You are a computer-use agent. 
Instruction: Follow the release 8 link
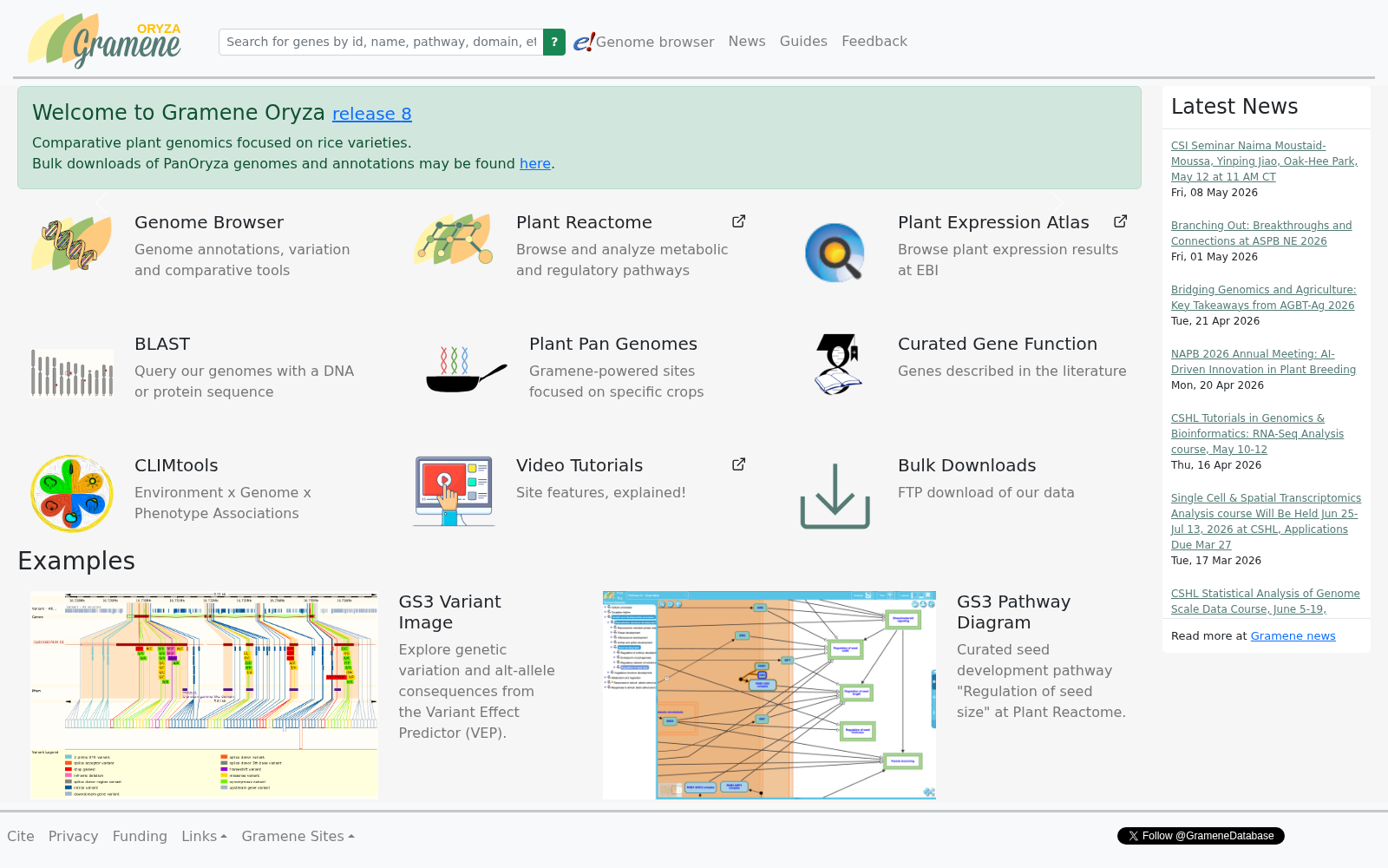[372, 114]
